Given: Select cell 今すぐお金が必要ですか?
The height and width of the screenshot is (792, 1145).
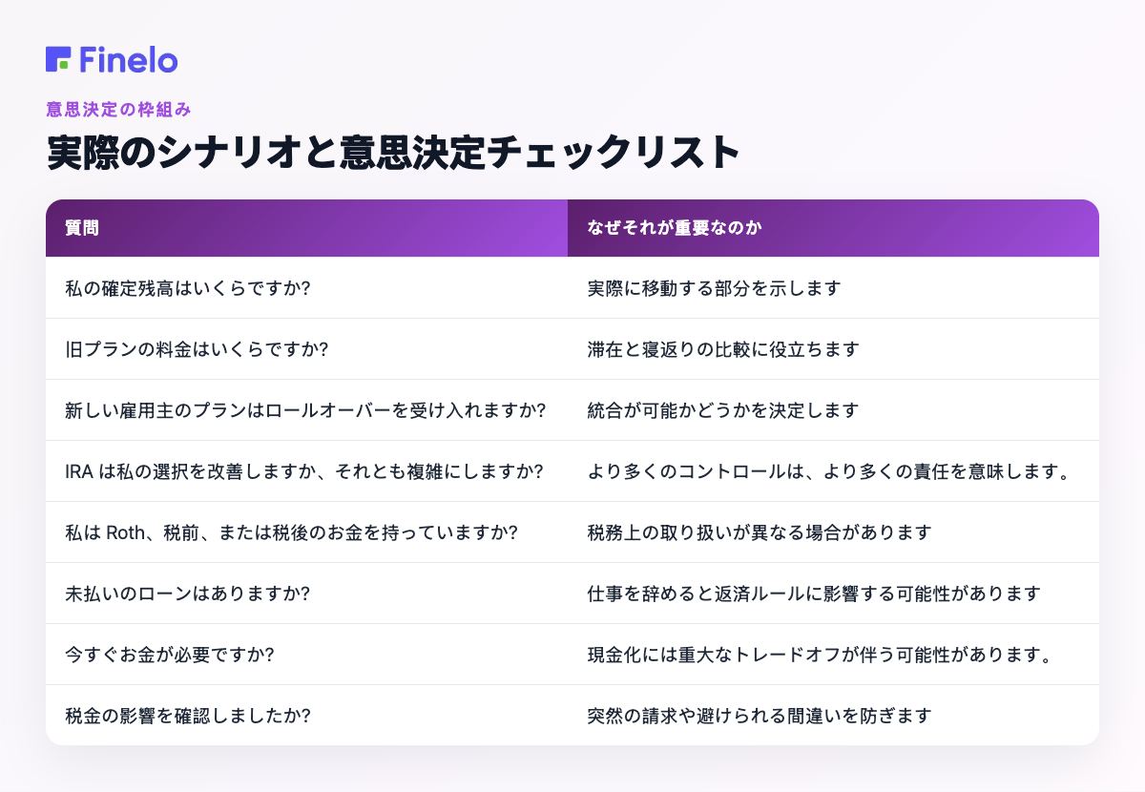Looking at the screenshot, I should click(306, 654).
